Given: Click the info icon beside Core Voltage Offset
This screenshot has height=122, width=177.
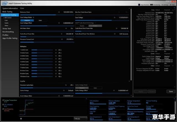Looking at the screenshot, I should (x=59, y=23).
